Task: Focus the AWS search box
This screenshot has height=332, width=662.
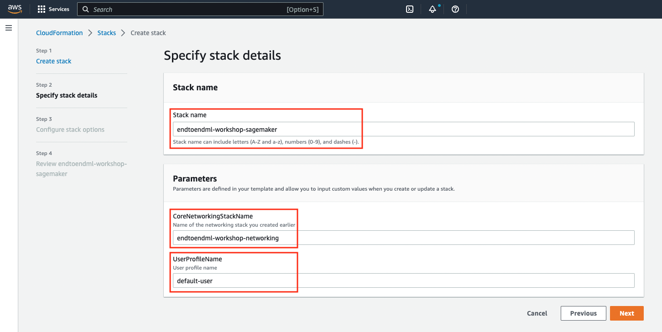Action: (x=200, y=9)
